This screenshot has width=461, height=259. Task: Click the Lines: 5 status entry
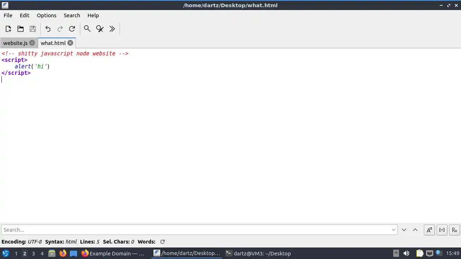click(90, 242)
